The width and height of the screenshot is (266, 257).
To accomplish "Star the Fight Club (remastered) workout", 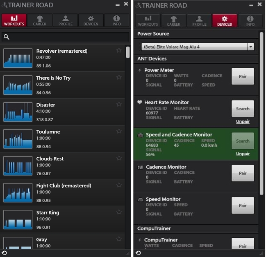I will tap(119, 185).
